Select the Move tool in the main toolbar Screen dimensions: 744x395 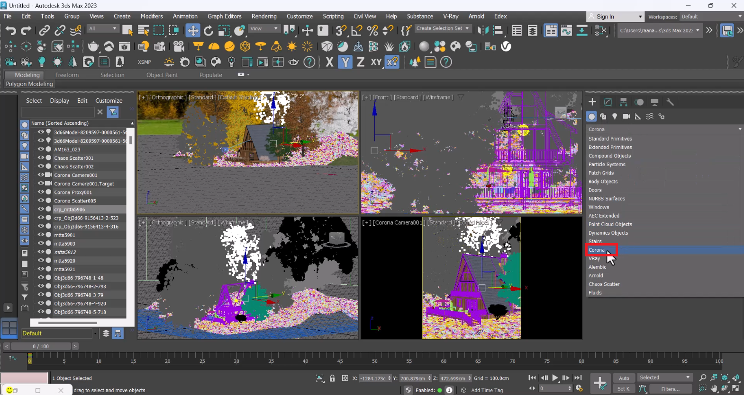[x=193, y=31]
